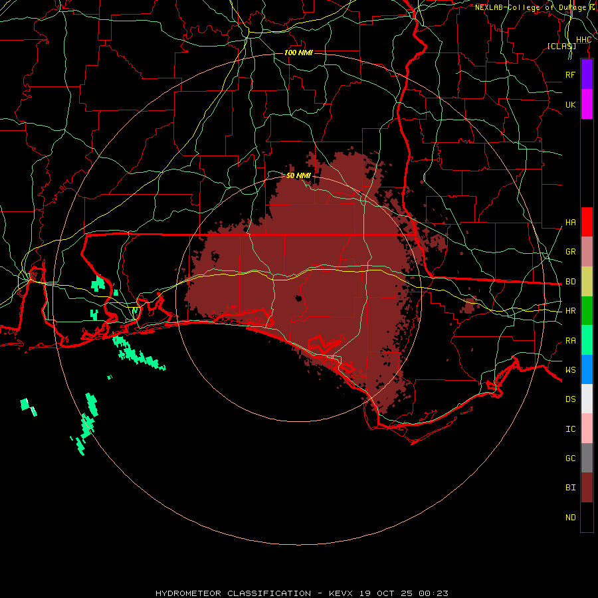Click the 'WS' legend label
Viewport: 598px width, 598px height.
click(x=570, y=370)
